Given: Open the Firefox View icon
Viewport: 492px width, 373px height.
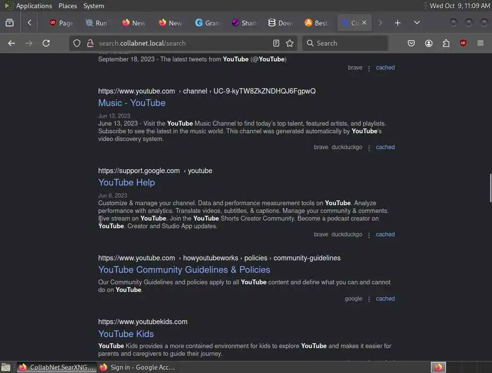Looking at the screenshot, I should coord(10,23).
